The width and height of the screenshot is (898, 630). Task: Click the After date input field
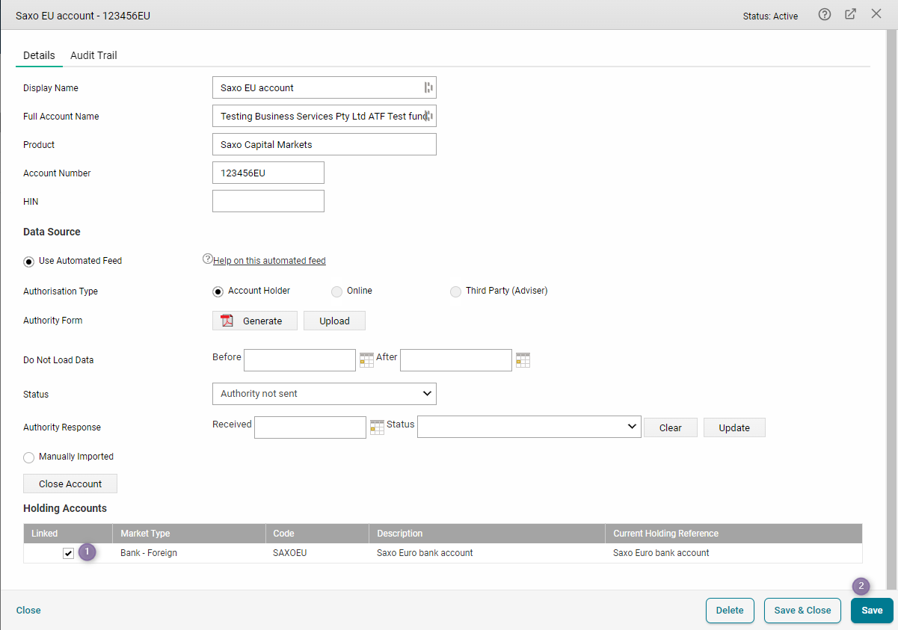(456, 360)
